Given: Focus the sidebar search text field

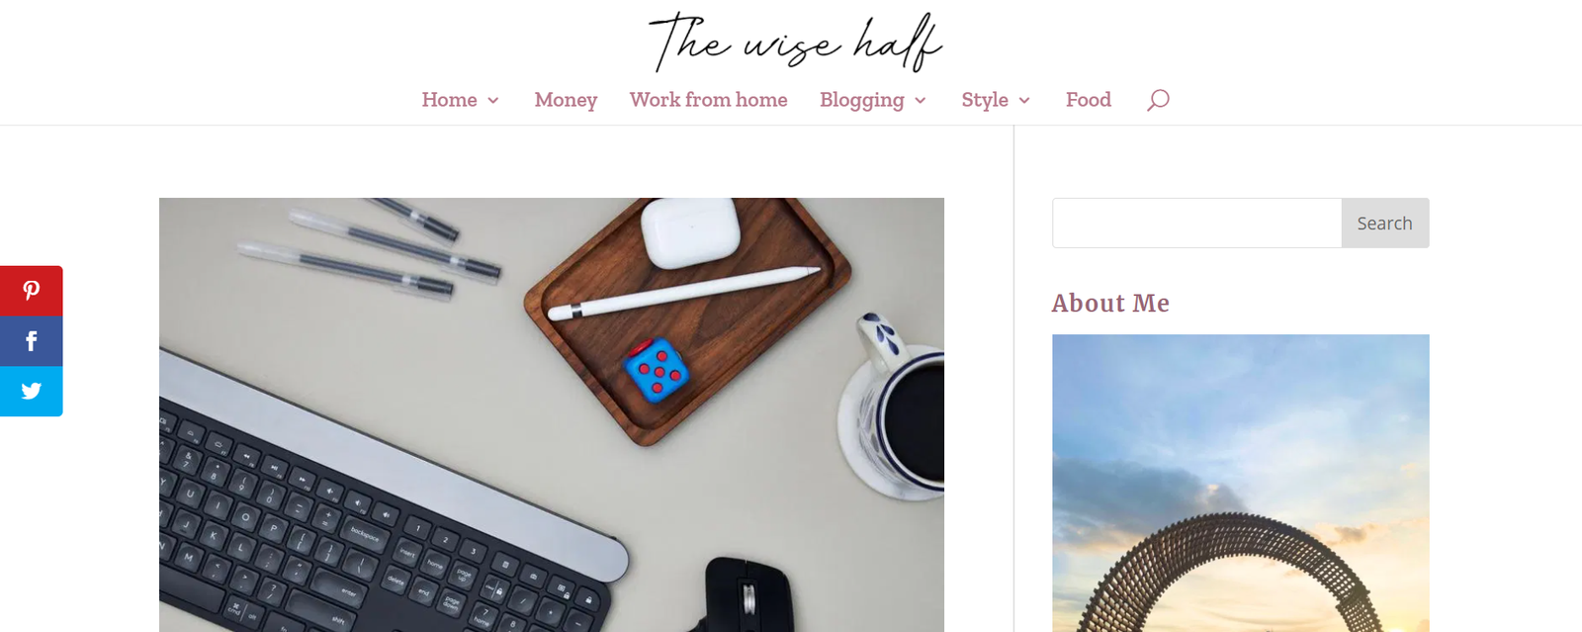Looking at the screenshot, I should (x=1196, y=223).
